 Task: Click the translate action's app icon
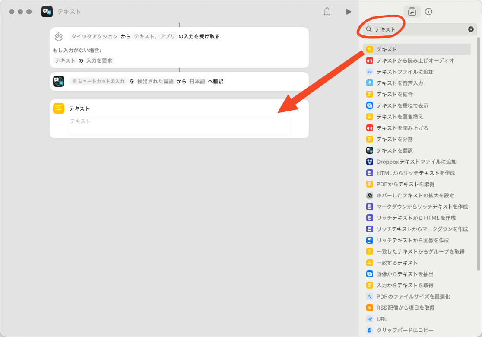coord(59,81)
